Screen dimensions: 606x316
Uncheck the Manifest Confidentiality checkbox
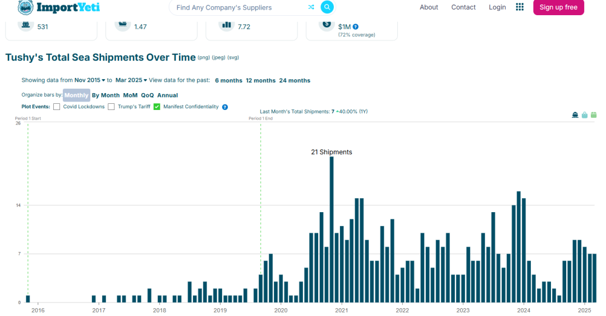[157, 107]
